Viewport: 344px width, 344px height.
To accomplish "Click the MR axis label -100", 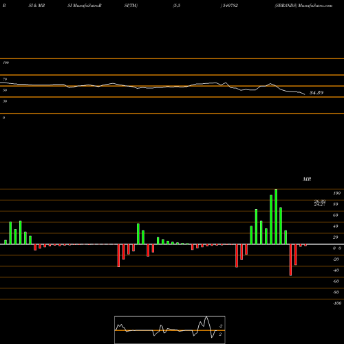I will tap(336, 303).
